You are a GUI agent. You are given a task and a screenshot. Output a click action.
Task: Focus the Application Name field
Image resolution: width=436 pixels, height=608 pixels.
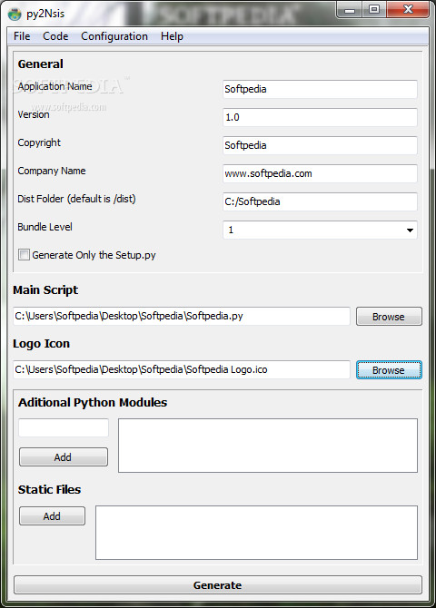point(320,89)
